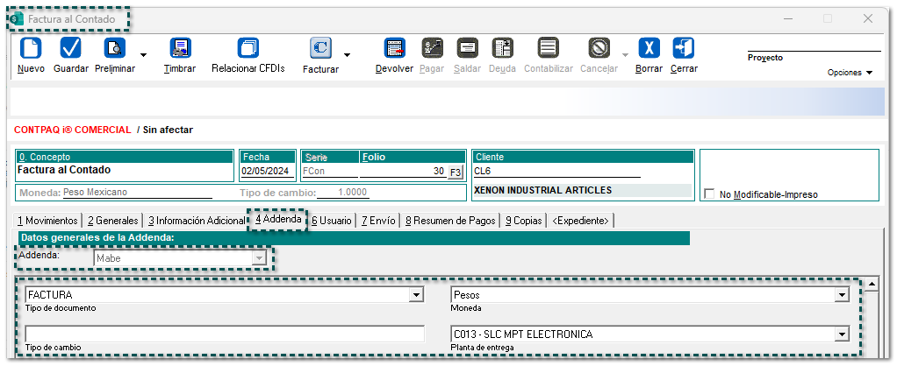Screen dimensions: 897x366
Task: Open Relacionar CFDIs icon
Action: [248, 48]
